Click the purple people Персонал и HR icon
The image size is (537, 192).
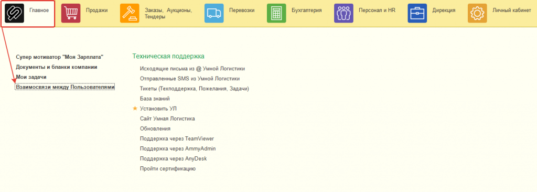[343, 13]
